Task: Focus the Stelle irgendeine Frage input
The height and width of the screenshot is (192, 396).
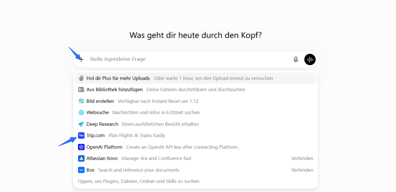Action: point(189,59)
